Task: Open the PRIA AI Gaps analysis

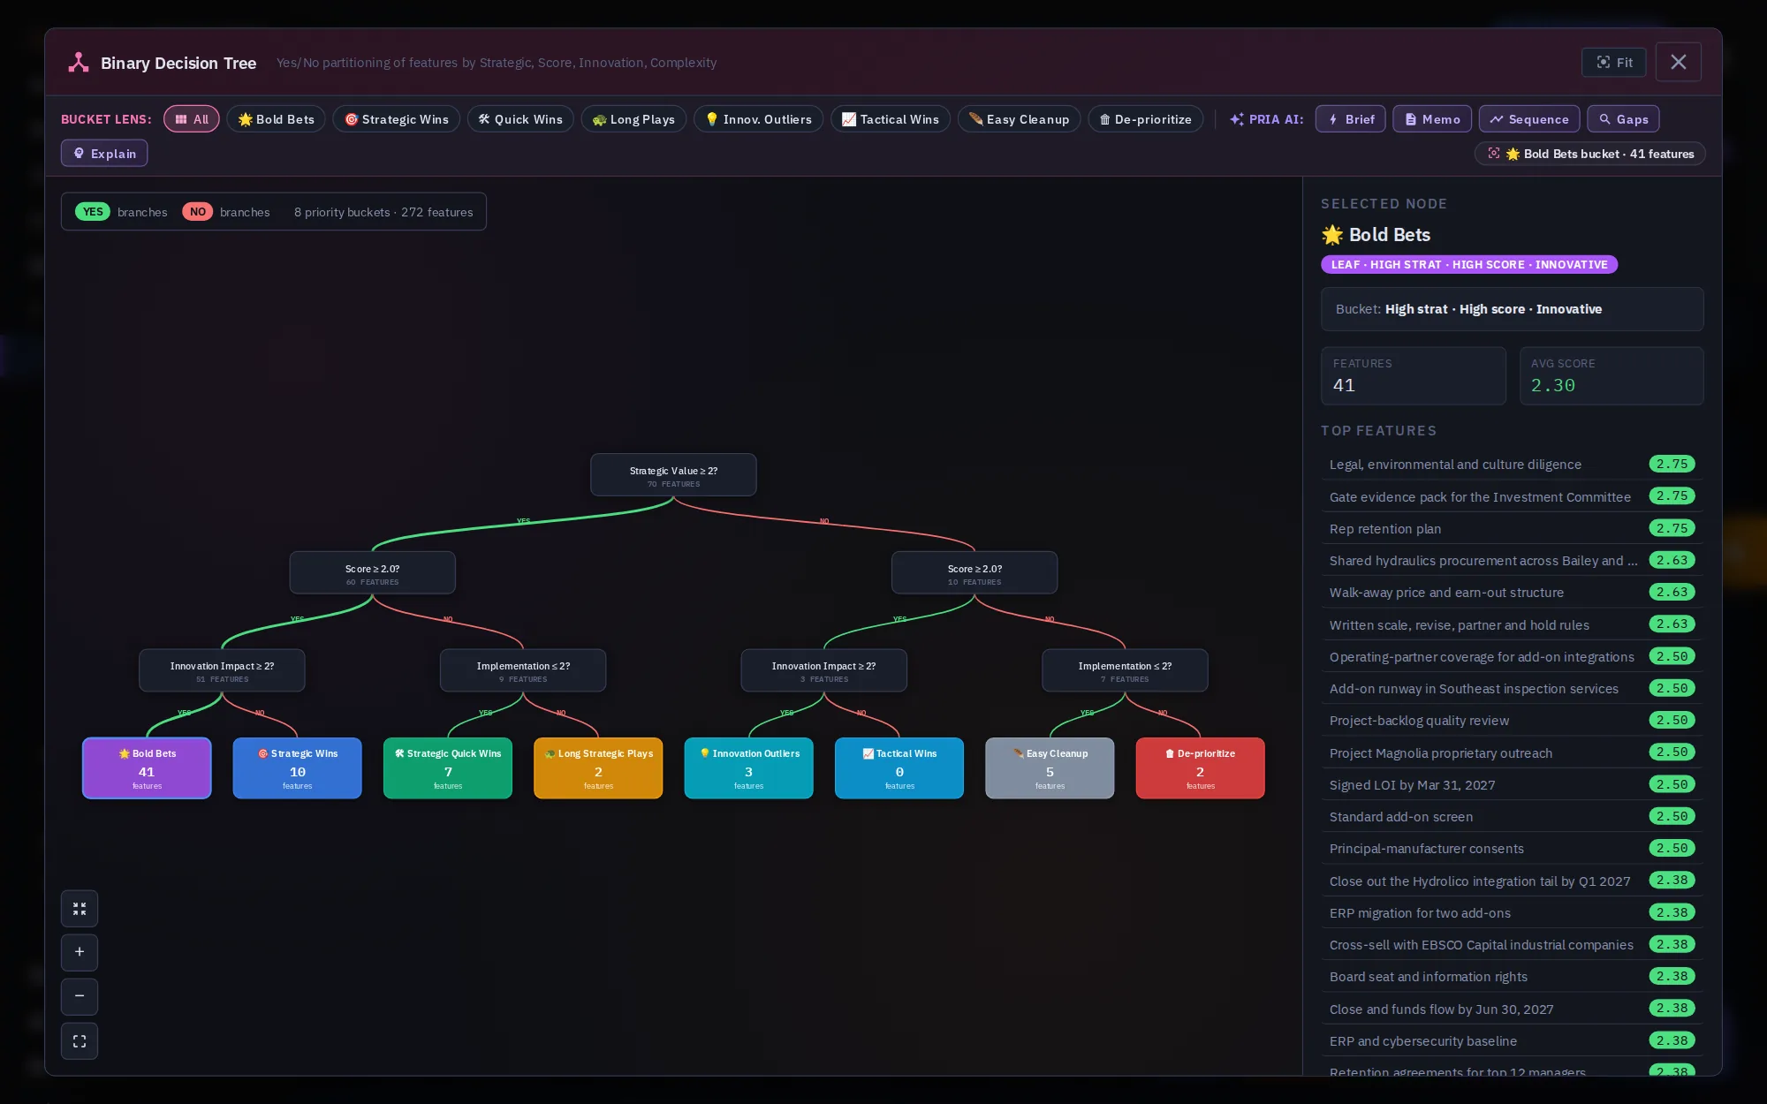Action: coord(1623,119)
